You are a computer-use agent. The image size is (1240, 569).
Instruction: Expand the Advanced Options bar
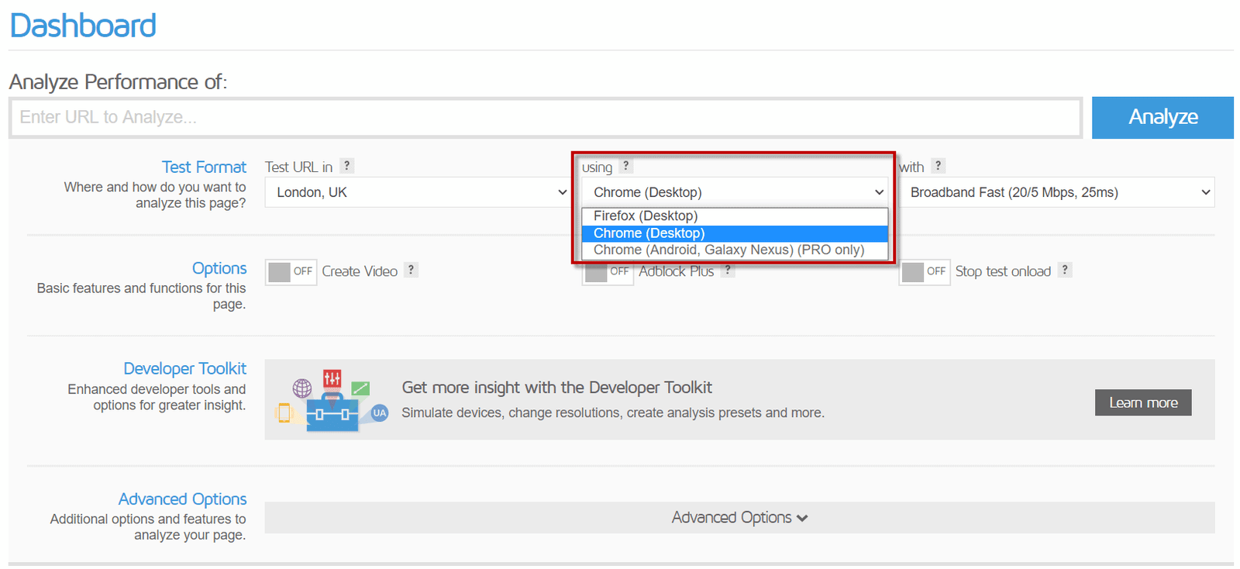739,518
